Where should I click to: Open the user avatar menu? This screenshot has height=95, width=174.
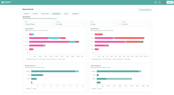click(163, 2)
